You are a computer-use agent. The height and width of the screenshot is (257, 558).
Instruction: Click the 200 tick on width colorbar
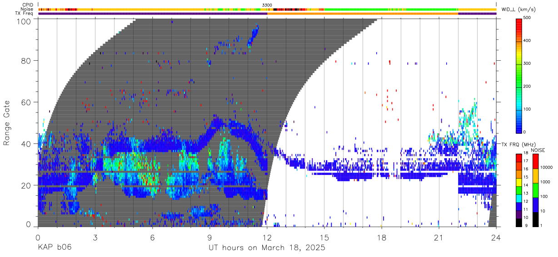point(527,86)
